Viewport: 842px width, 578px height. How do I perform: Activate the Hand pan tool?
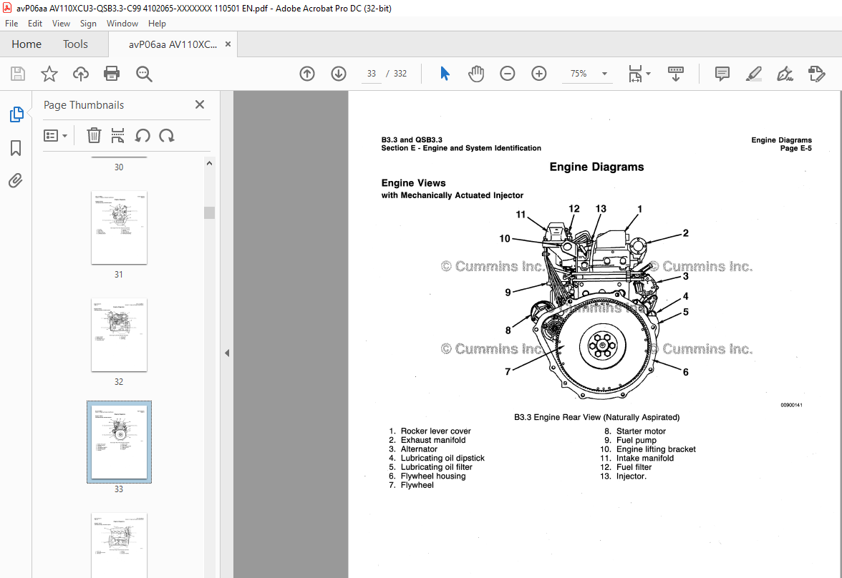[x=475, y=74]
